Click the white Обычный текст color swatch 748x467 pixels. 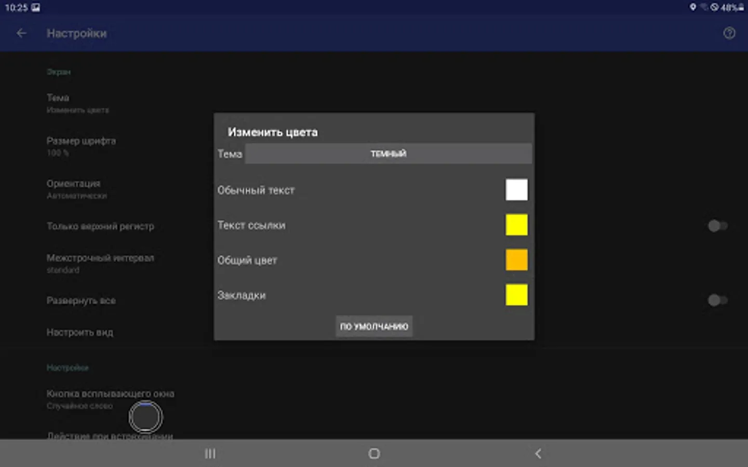coord(516,189)
